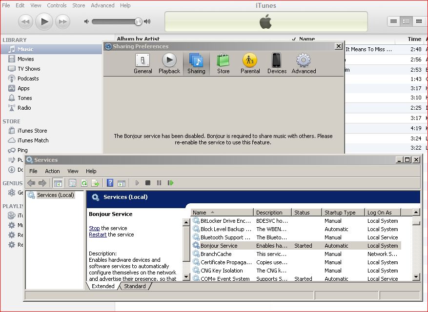Open the General preferences pane
This screenshot has width=428, height=312.
[143, 62]
